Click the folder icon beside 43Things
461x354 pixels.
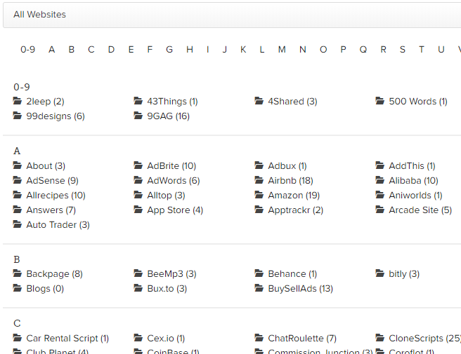(138, 101)
